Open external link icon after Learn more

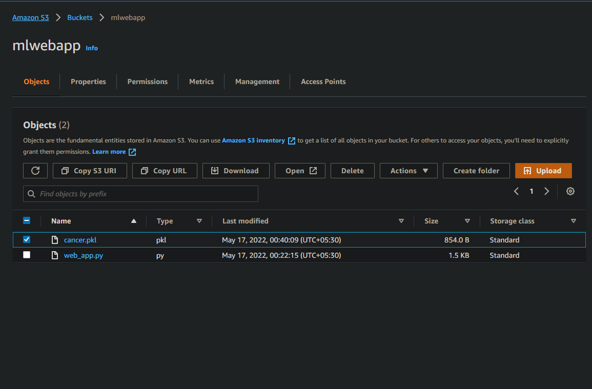click(x=132, y=152)
